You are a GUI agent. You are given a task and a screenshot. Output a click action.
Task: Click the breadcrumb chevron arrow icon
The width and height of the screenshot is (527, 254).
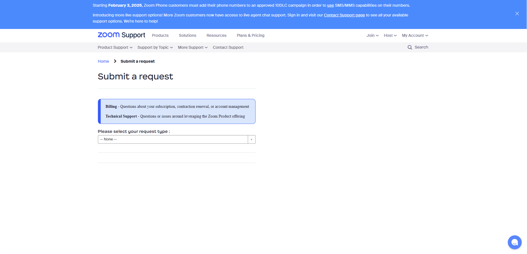coord(115,61)
